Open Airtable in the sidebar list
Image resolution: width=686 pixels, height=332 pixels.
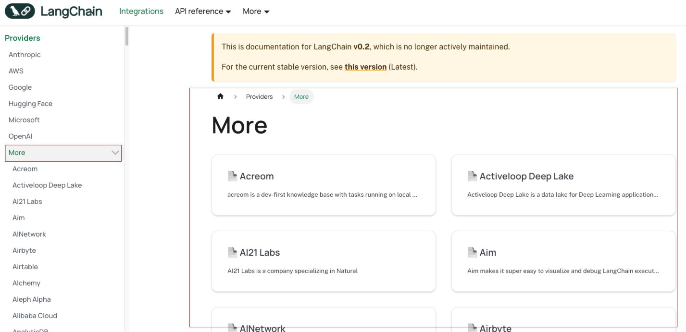point(25,267)
